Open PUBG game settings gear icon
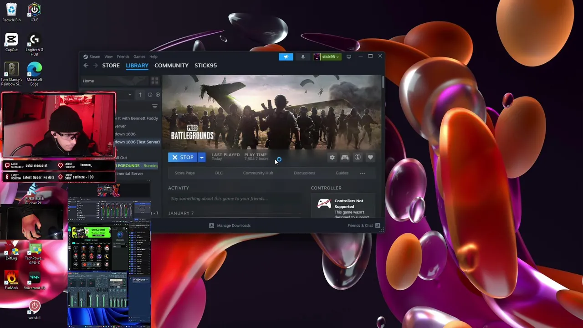 [332, 157]
